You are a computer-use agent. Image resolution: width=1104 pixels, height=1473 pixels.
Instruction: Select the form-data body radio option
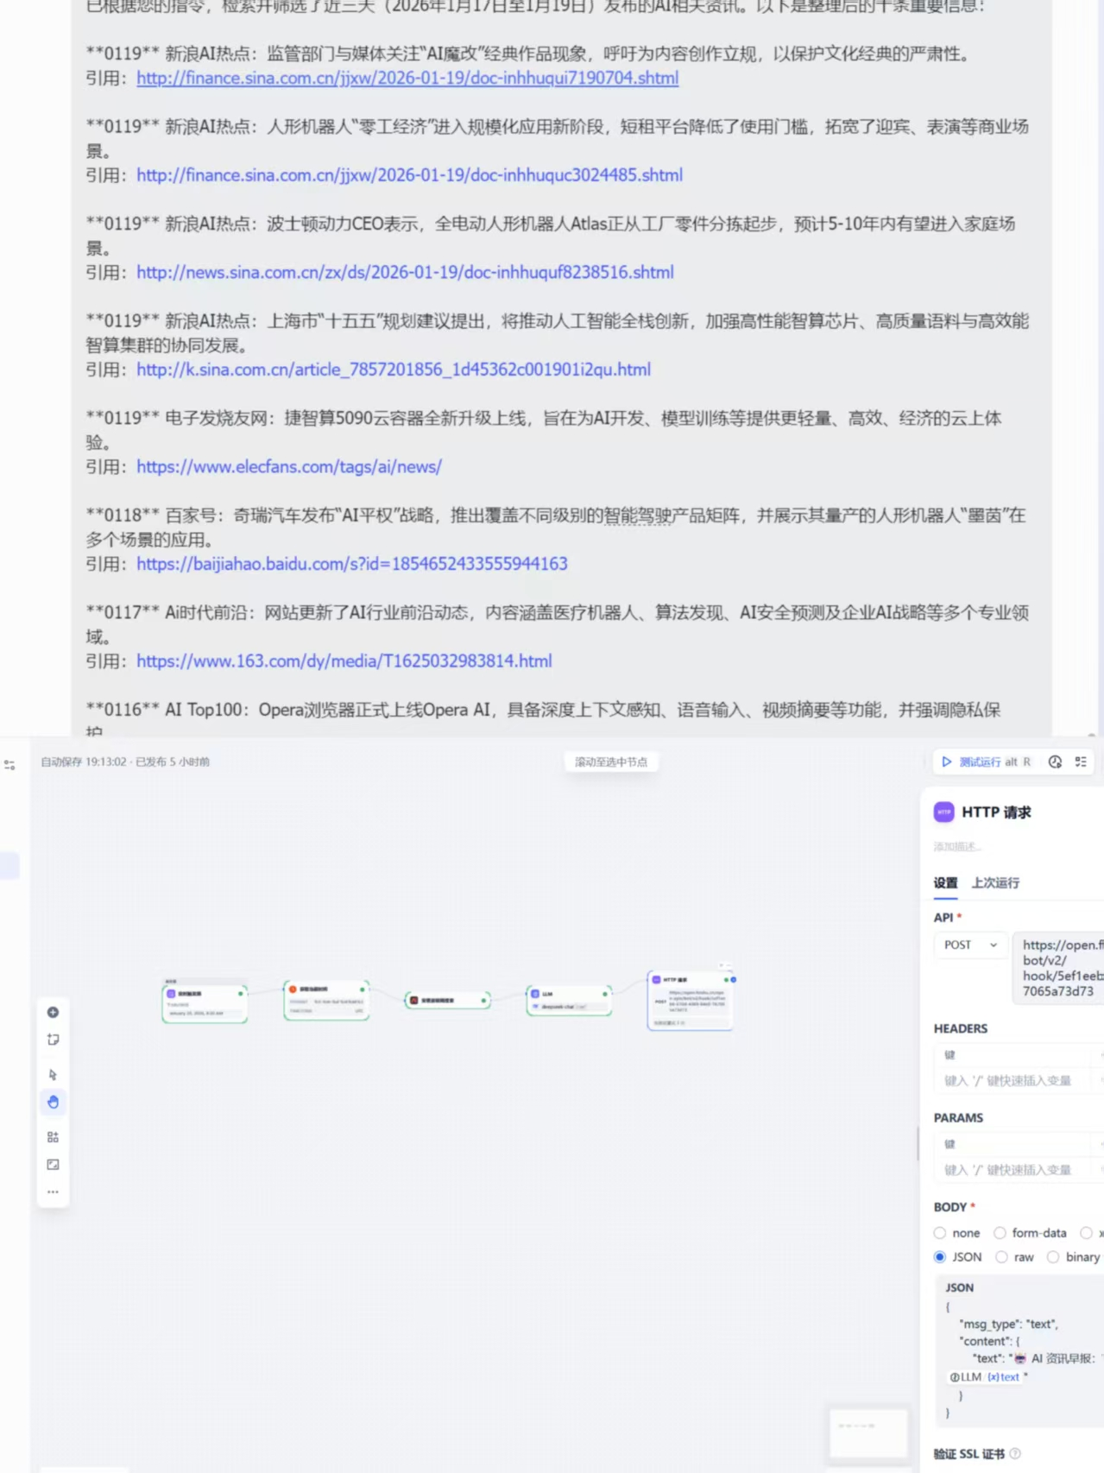click(x=1000, y=1233)
